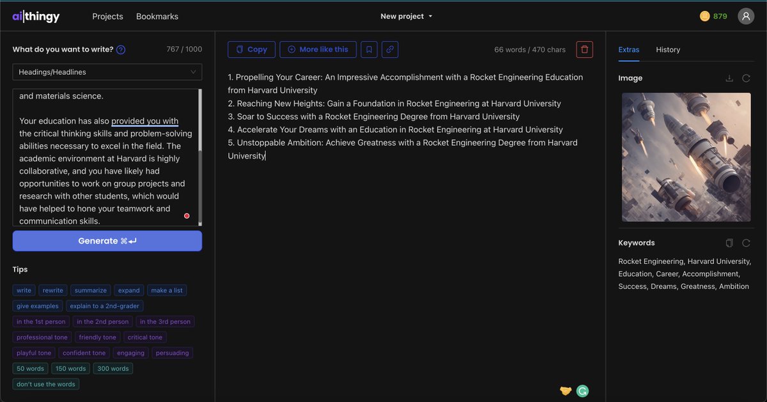Click headline 4 'Accelerate Your Dreams' text

[396, 130]
